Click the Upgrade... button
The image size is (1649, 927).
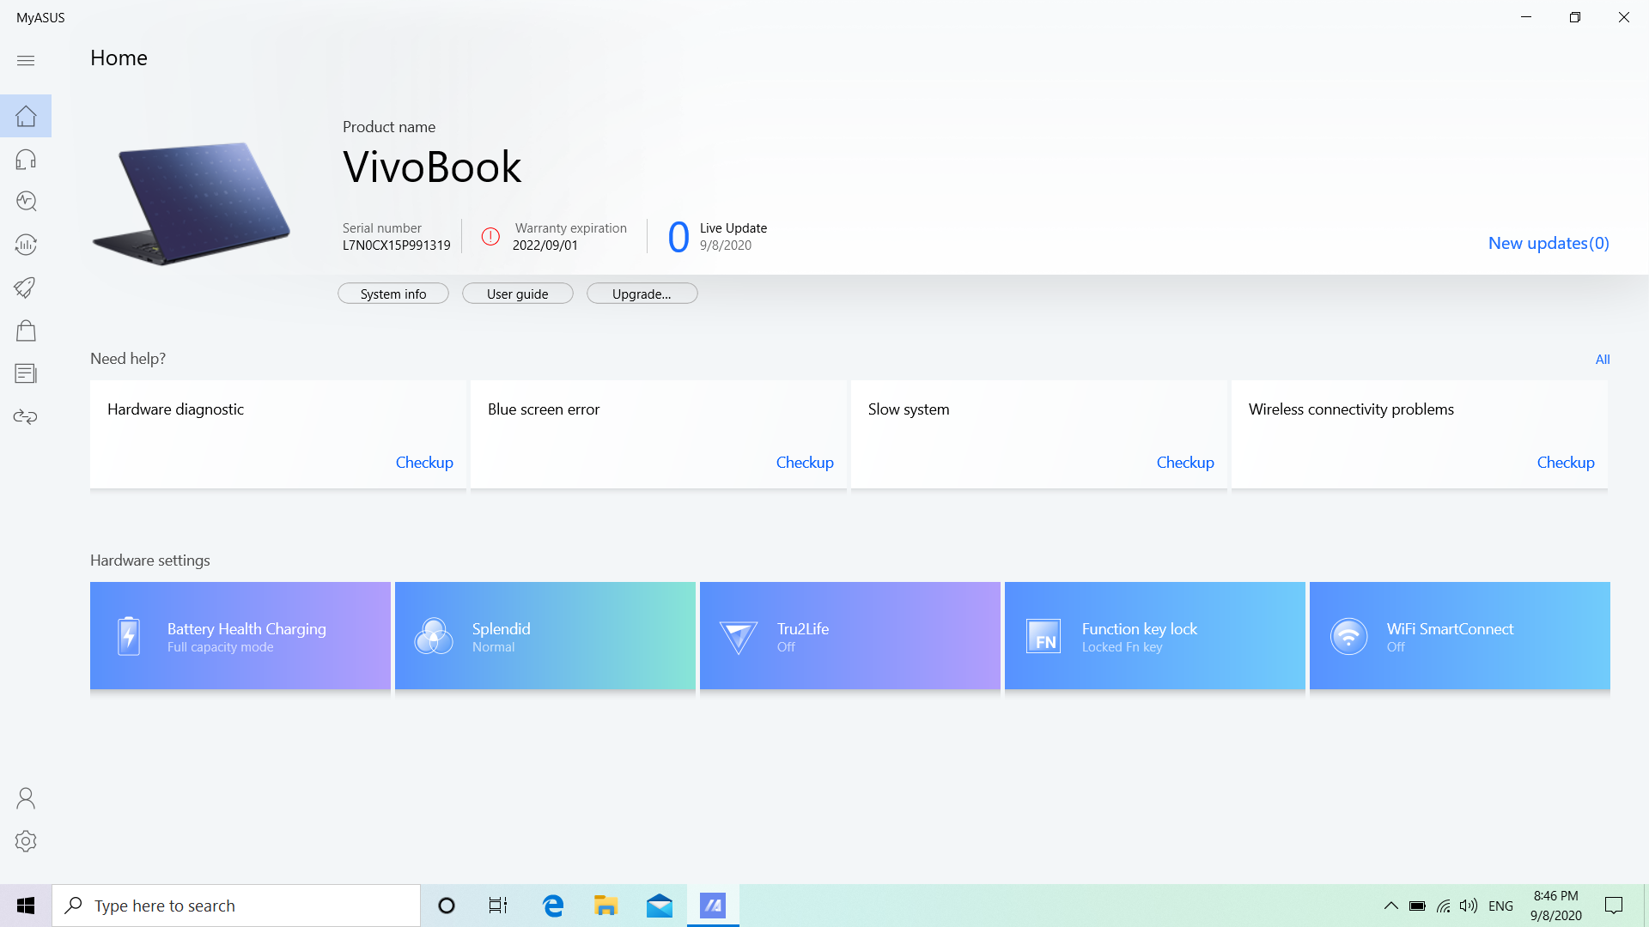(x=642, y=294)
